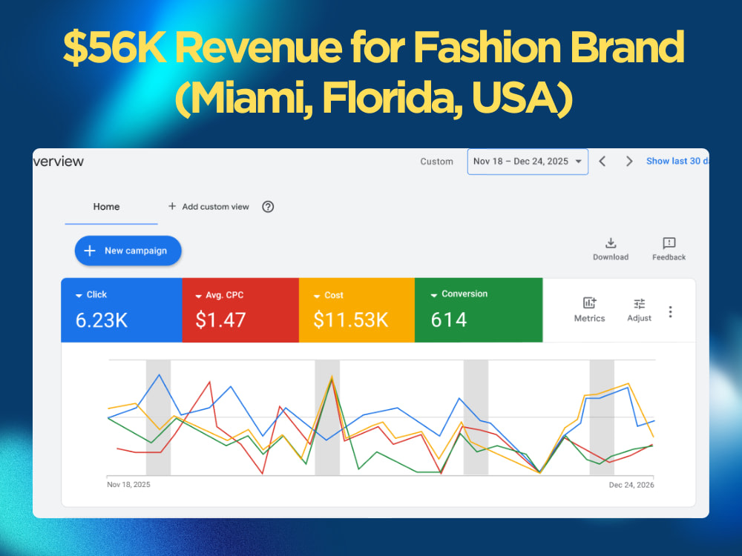Select the yellow $11.53K cost card
Viewport: 742px width, 556px height.
[357, 310]
